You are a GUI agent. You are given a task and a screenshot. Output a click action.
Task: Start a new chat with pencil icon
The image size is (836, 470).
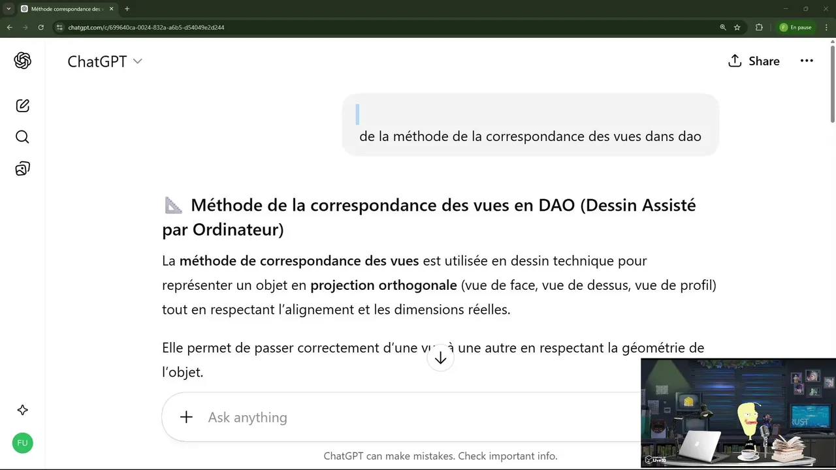click(x=22, y=106)
